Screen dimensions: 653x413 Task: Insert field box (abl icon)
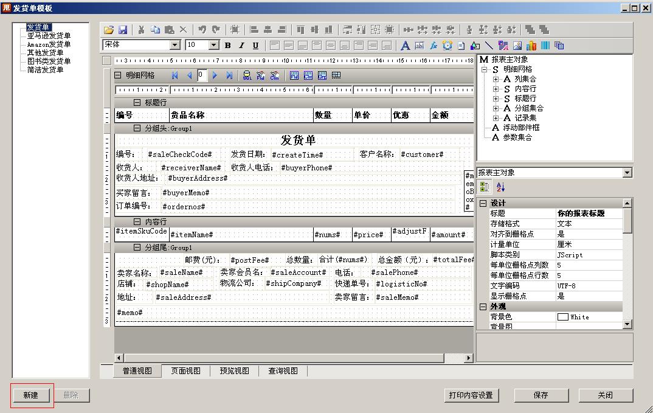(x=420, y=46)
